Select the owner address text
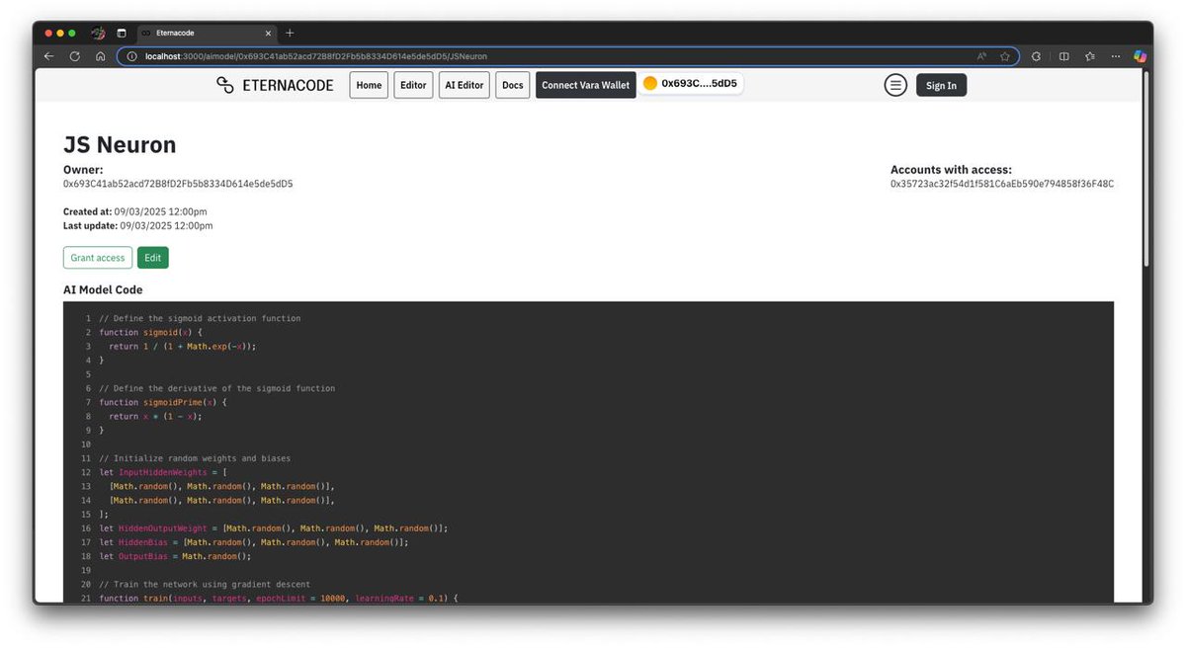 pos(178,184)
